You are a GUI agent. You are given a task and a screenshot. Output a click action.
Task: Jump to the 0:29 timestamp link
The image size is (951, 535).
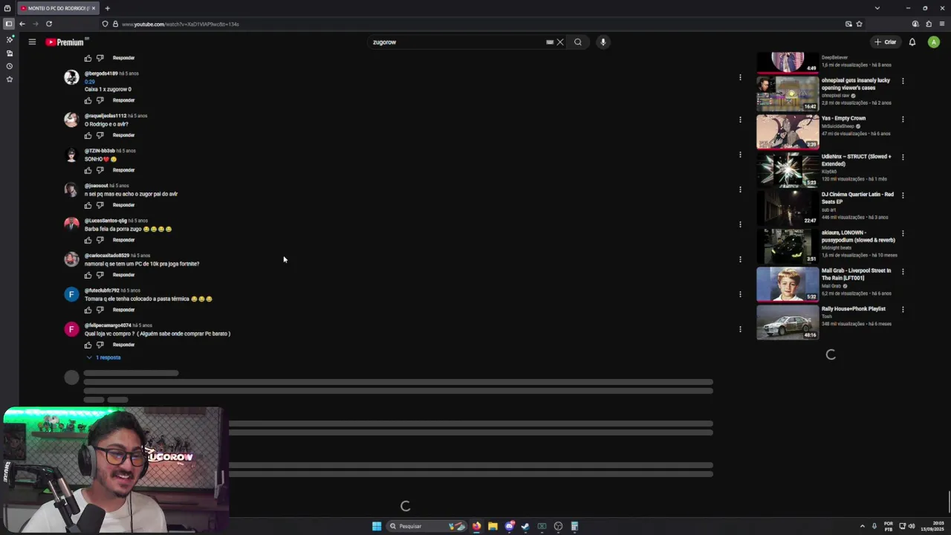[x=90, y=82]
